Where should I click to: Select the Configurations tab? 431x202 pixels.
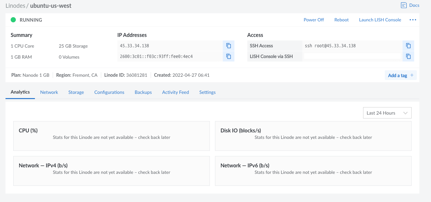(x=109, y=92)
